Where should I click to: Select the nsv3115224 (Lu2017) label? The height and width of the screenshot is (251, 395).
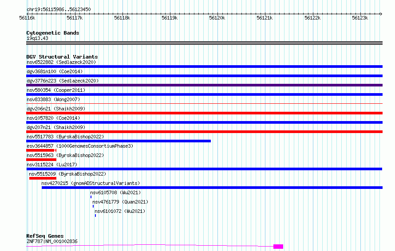click(52, 165)
